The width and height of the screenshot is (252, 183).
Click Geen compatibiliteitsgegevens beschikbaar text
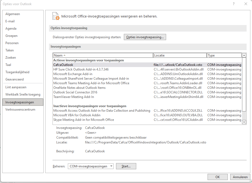(x=116, y=138)
